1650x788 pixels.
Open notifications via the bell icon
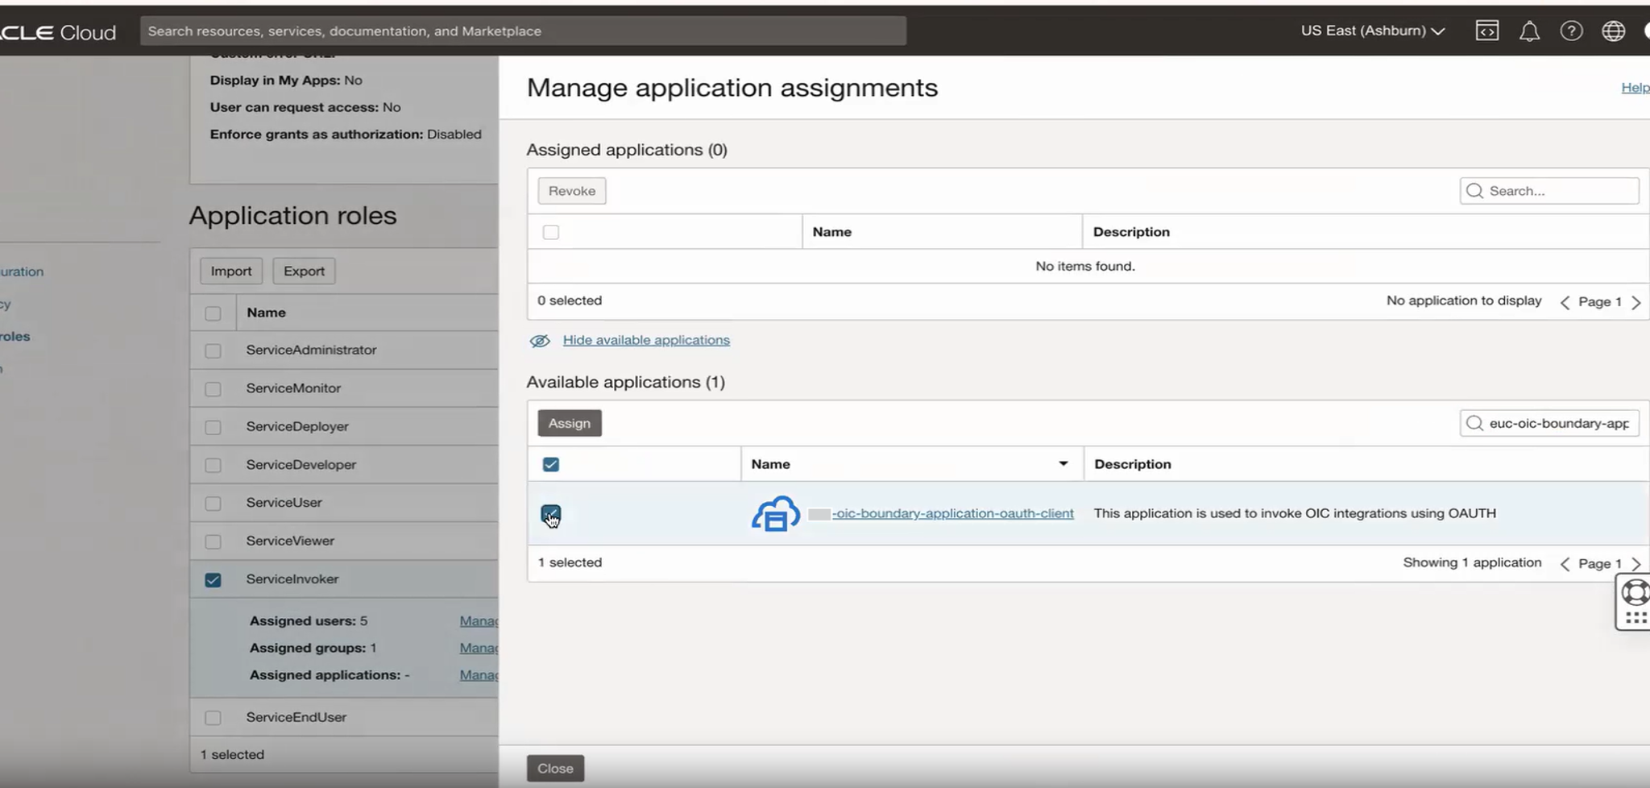point(1530,31)
